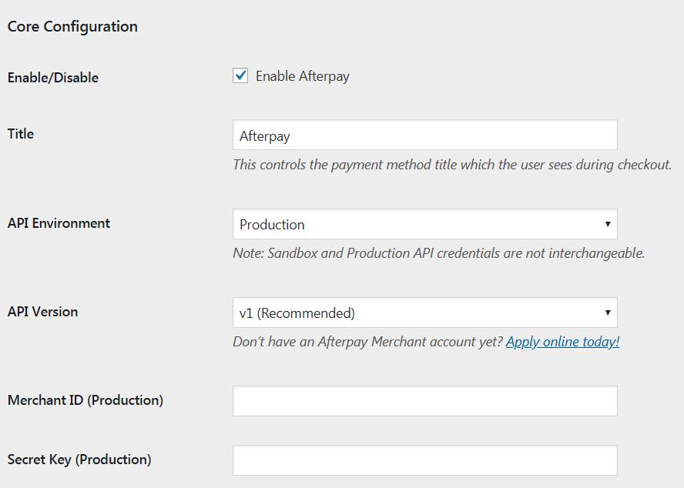The image size is (684, 488).
Task: Click the Secret Key (Production) input box
Action: (x=424, y=460)
